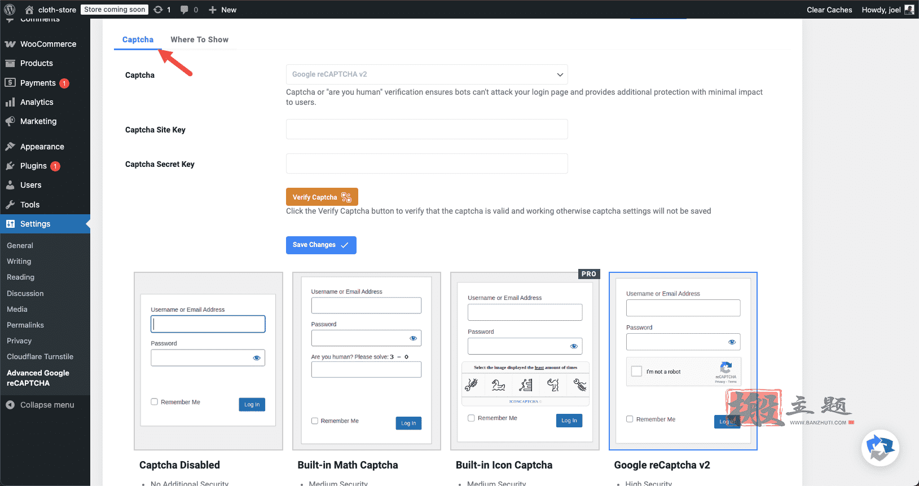
Task: Toggle Remember Me in Captcha Disabled preview
Action: click(x=154, y=402)
